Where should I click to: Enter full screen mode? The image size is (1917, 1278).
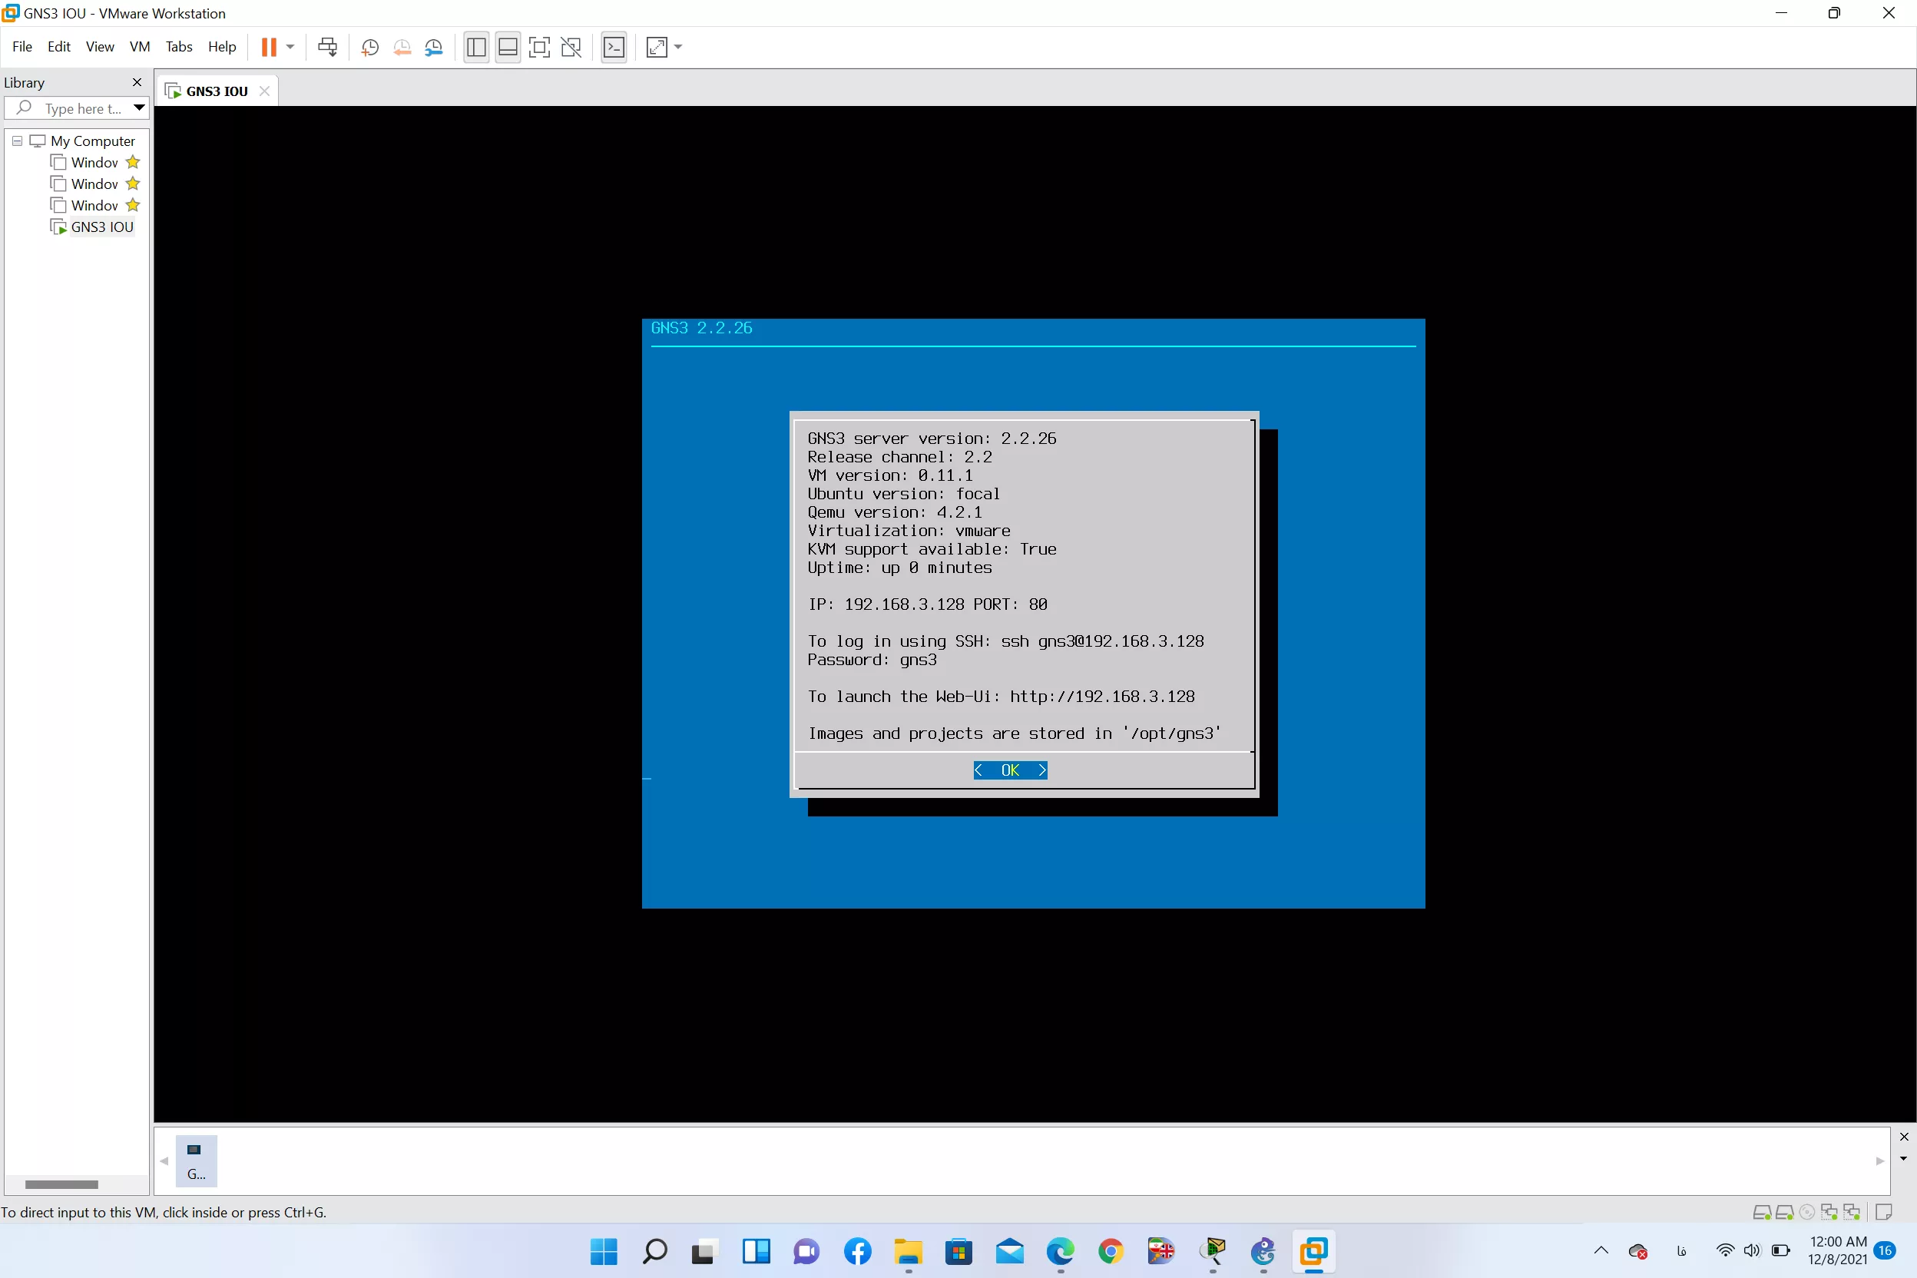(x=540, y=48)
